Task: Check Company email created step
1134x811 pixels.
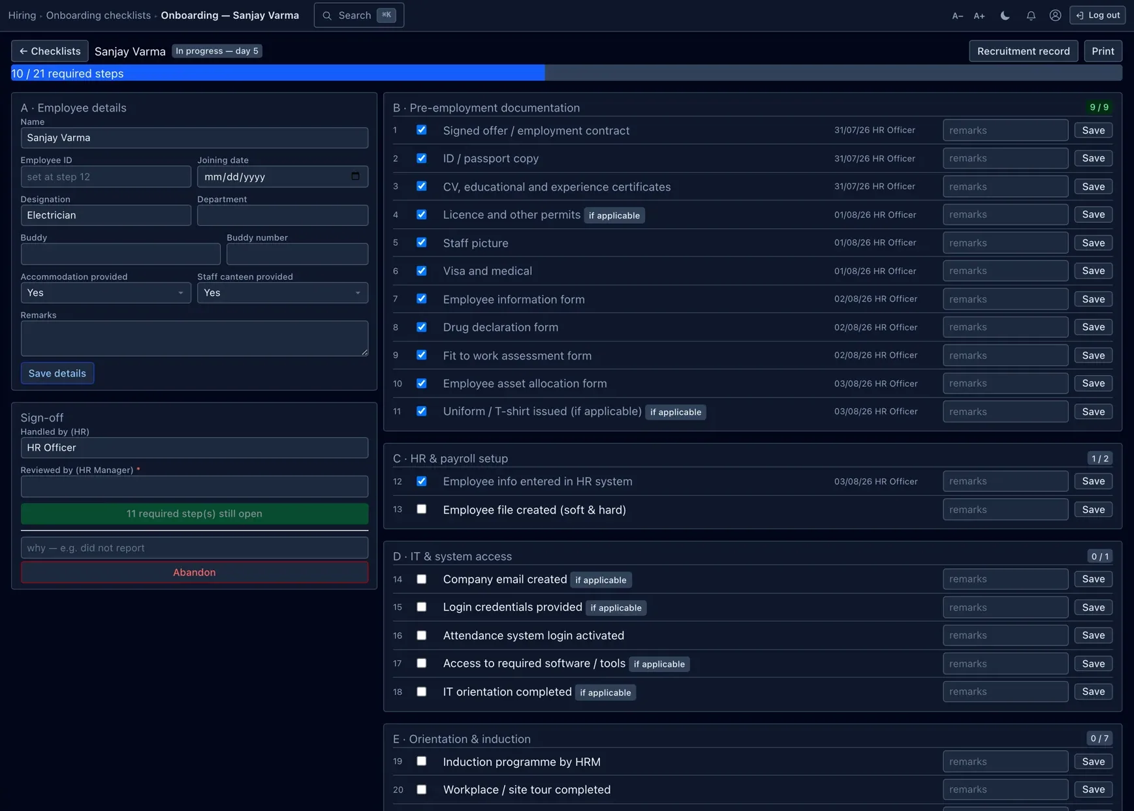Action: coord(422,579)
